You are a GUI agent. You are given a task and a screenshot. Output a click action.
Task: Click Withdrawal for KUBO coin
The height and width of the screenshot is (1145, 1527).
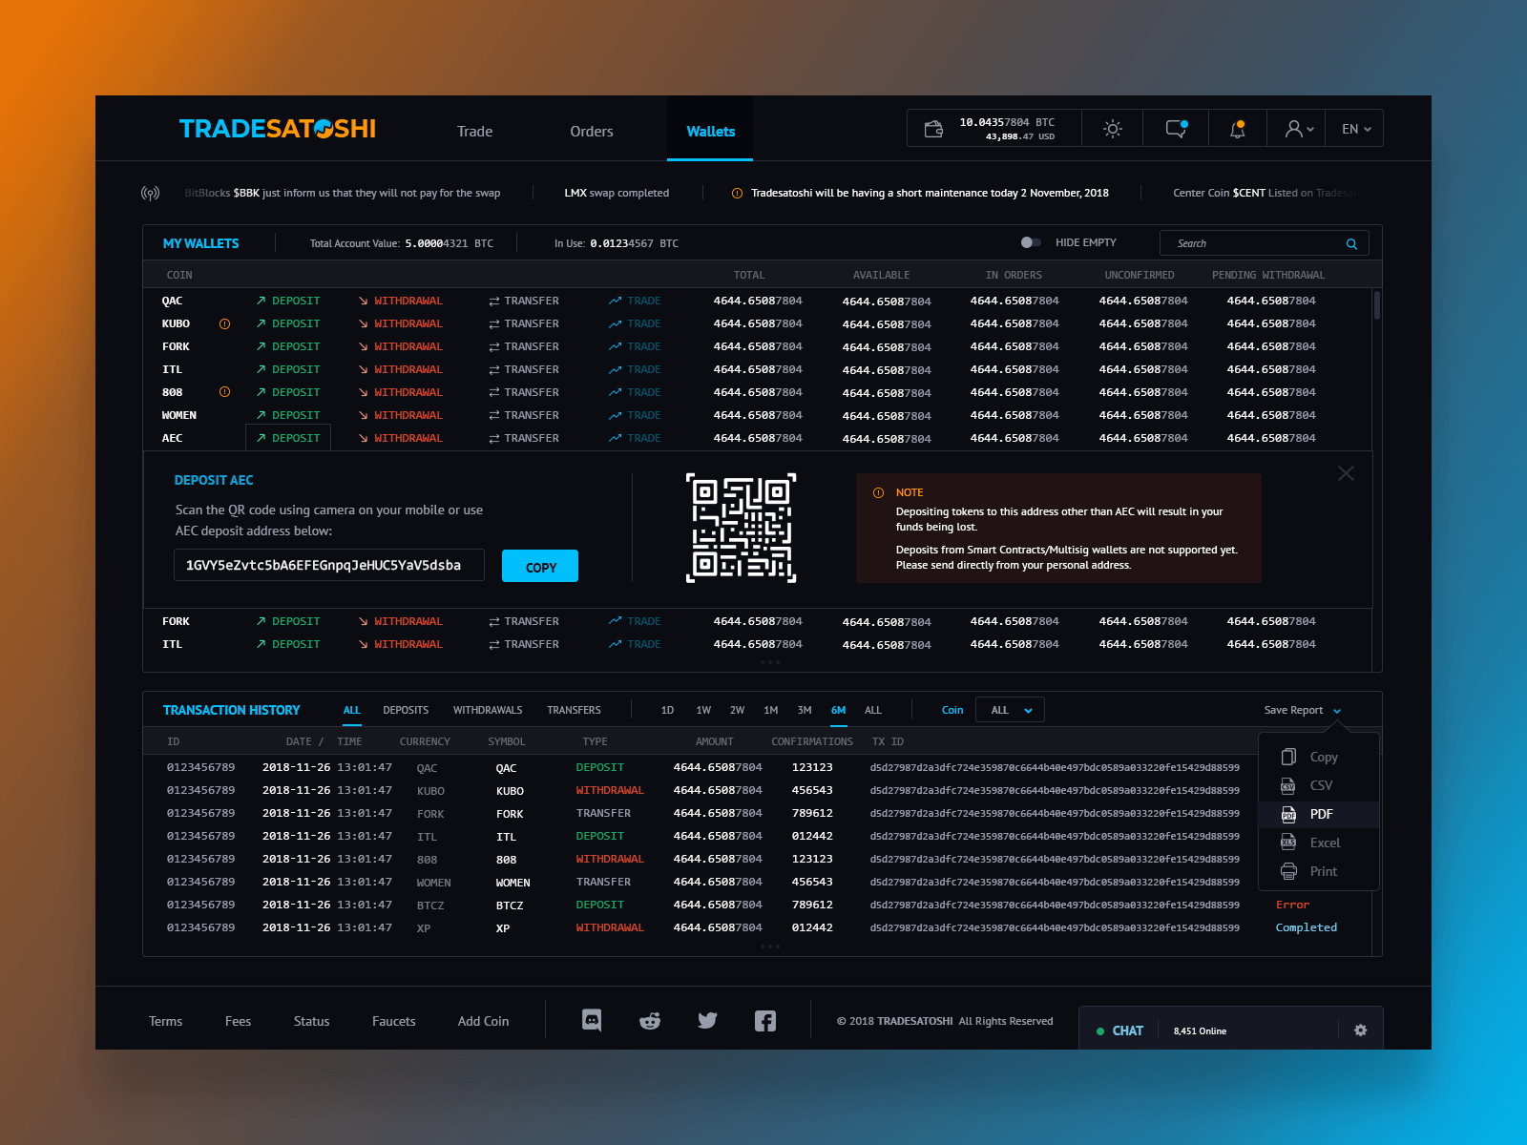coord(401,323)
